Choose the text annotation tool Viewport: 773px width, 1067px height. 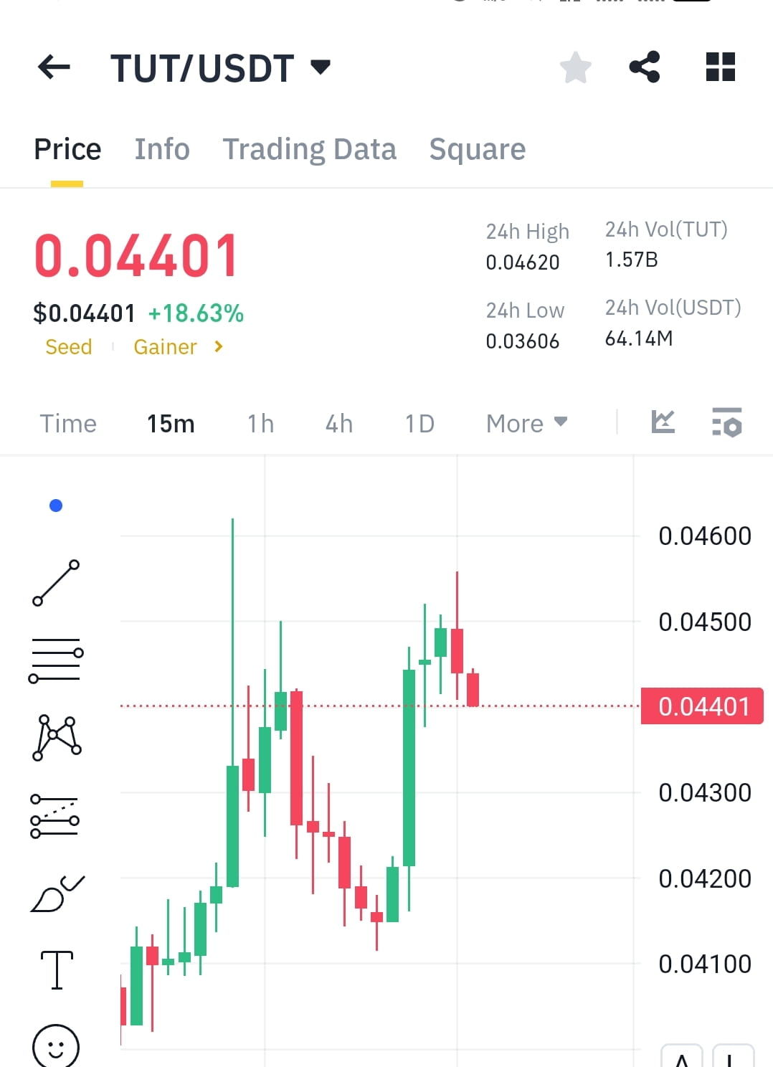[56, 969]
